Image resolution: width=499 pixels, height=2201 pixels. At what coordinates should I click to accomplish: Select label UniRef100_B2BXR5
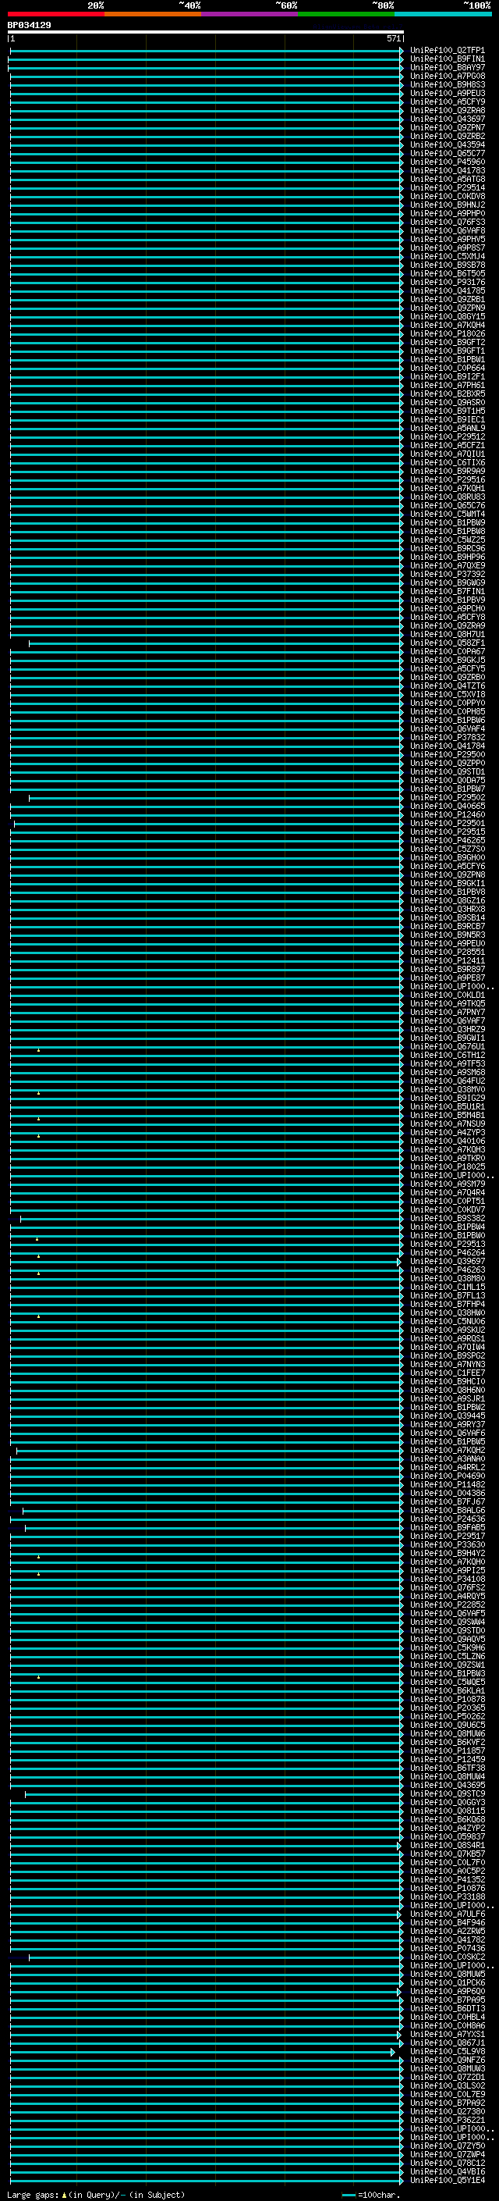coord(447,394)
